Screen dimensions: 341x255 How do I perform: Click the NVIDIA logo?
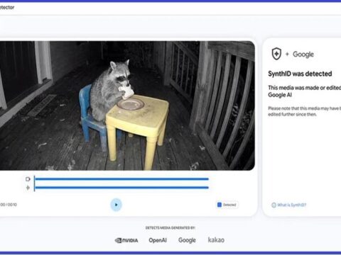[x=126, y=240]
